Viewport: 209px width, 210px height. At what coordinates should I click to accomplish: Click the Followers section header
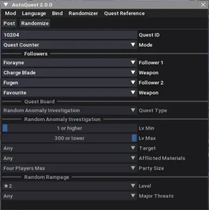(x=36, y=54)
